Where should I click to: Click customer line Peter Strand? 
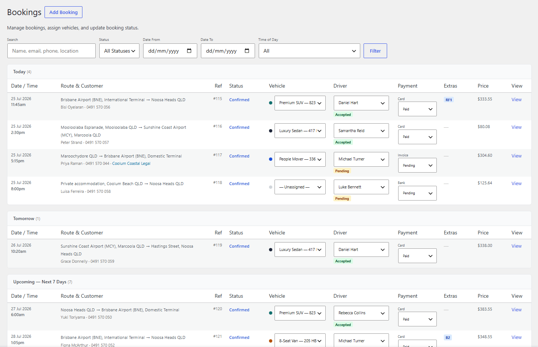tap(85, 142)
